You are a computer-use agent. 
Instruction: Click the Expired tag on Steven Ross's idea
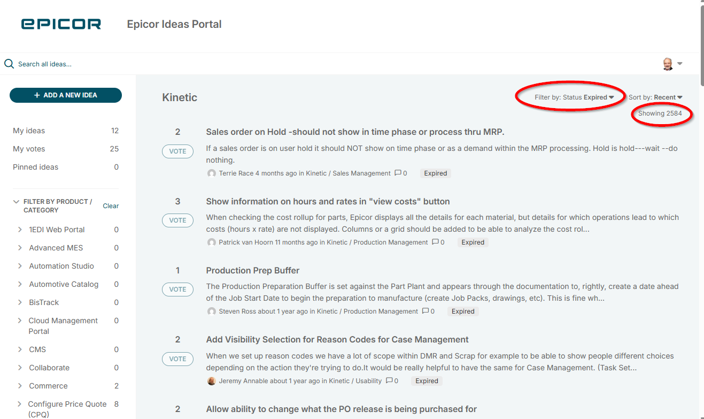[x=463, y=311]
